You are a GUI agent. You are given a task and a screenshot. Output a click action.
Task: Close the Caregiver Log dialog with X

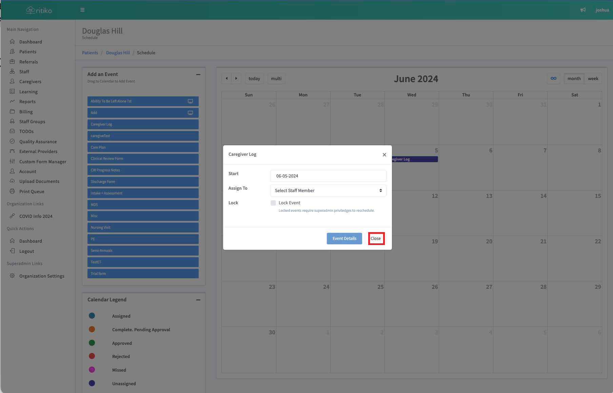(384, 155)
